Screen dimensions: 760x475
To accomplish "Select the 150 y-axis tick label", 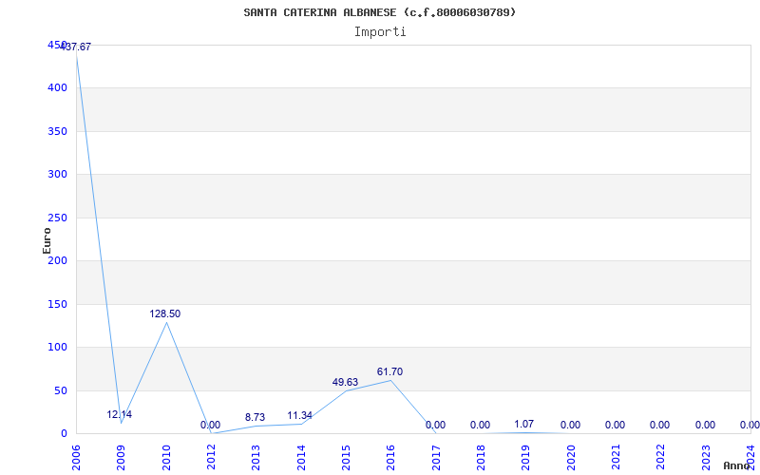I will [x=57, y=304].
